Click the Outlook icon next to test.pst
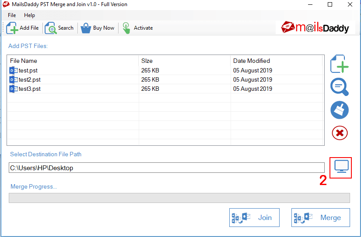Screen dimensions: 361x237 (x=14, y=70)
